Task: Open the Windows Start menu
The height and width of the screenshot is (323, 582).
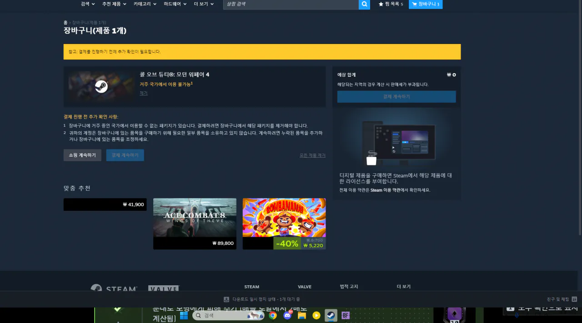Action: click(184, 315)
